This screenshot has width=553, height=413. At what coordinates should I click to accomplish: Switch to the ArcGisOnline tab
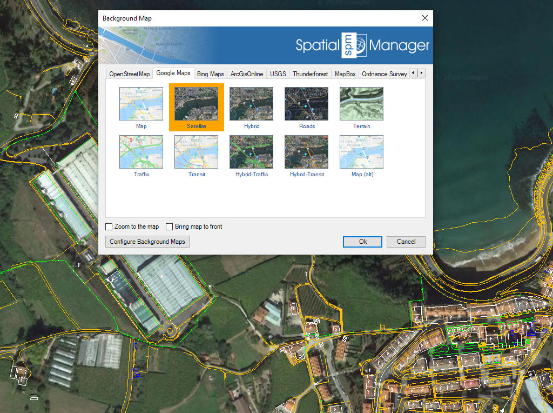(x=247, y=74)
